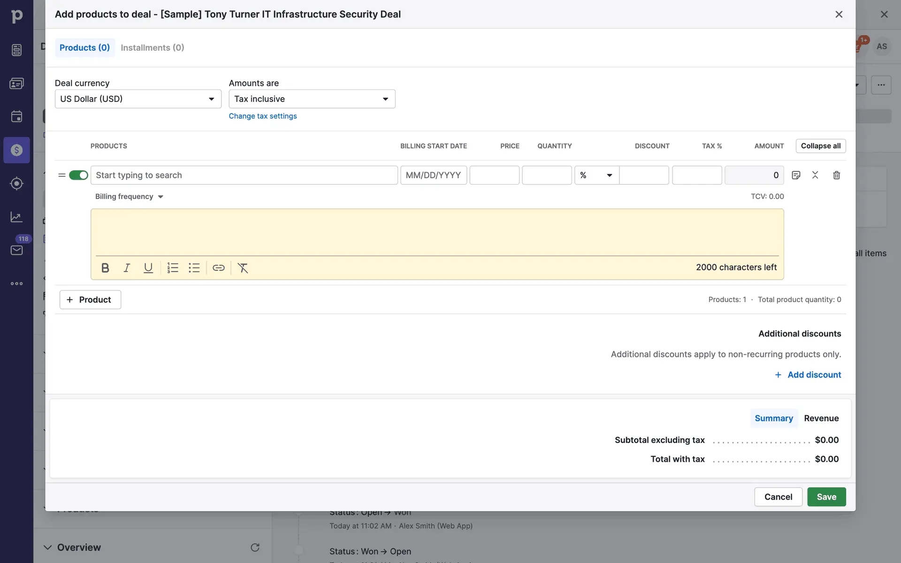
Task: Open the Tax inclusive amounts dropdown
Action: coord(312,99)
